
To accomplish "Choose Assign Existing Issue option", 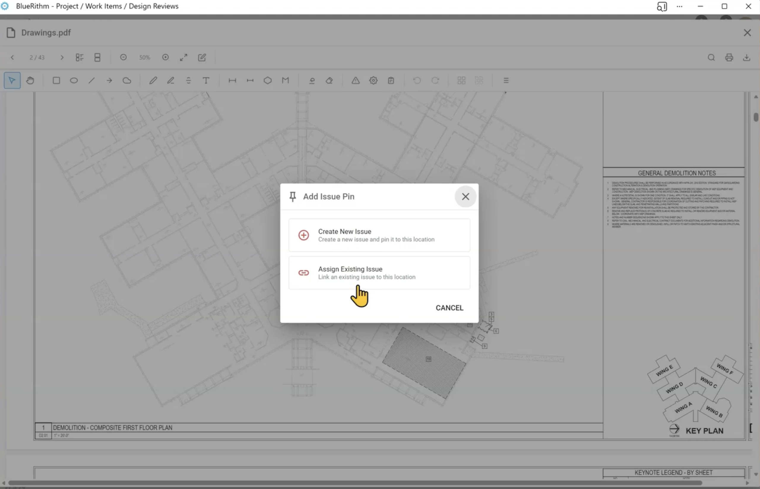I will point(379,273).
